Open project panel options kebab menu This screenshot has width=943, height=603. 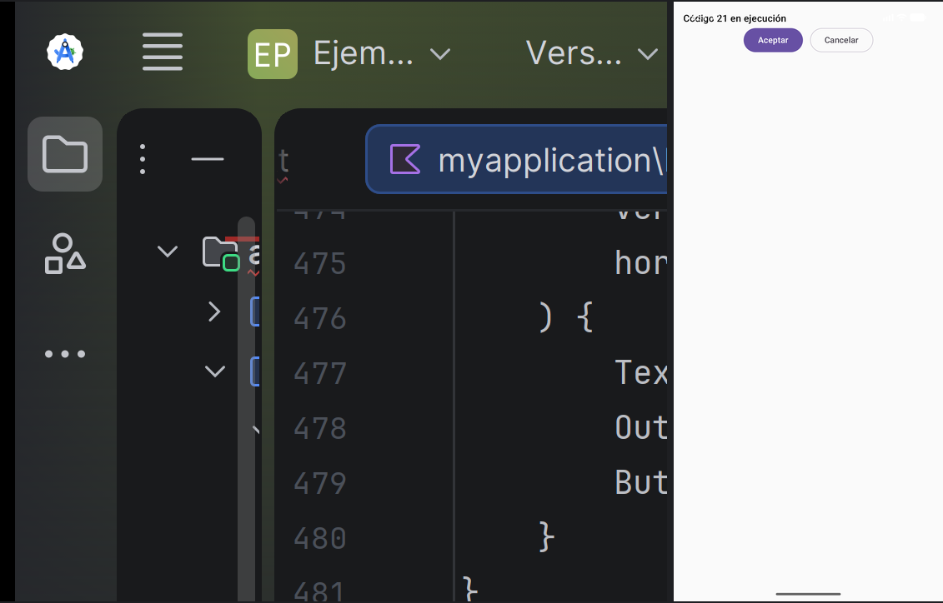click(x=143, y=159)
